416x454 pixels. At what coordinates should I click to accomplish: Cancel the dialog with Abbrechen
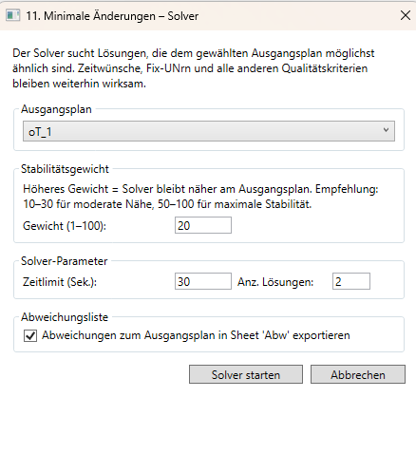click(358, 374)
